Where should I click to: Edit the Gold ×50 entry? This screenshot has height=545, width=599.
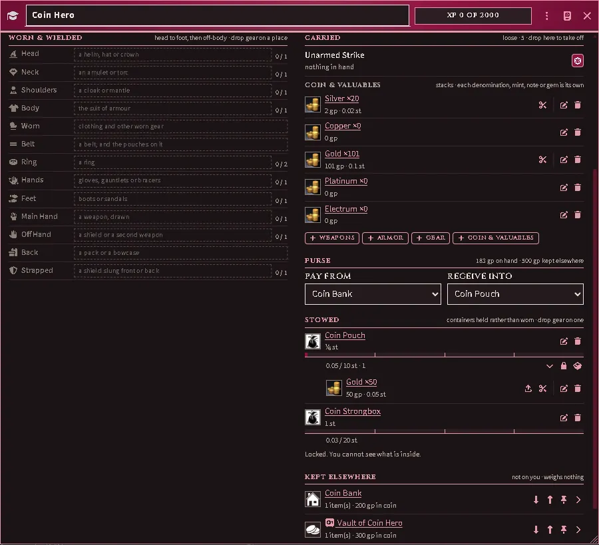pyautogui.click(x=564, y=389)
